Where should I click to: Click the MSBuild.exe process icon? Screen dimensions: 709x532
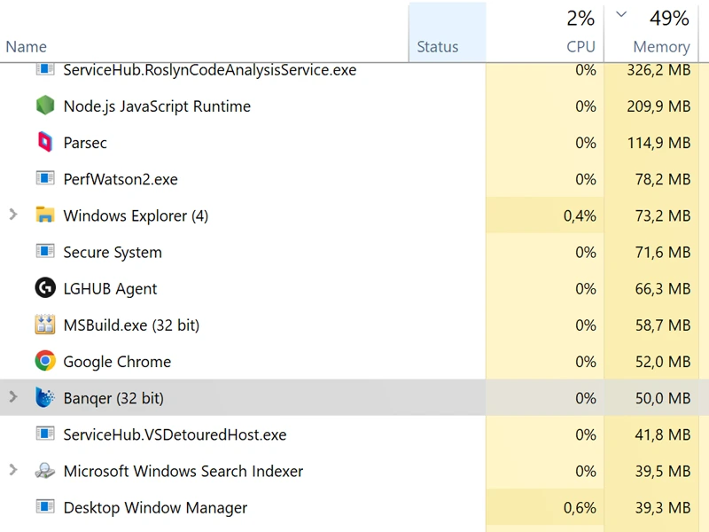pyautogui.click(x=45, y=325)
